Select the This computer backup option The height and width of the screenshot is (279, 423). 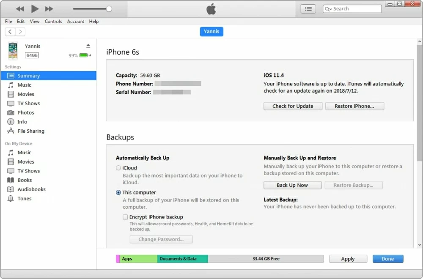119,193
